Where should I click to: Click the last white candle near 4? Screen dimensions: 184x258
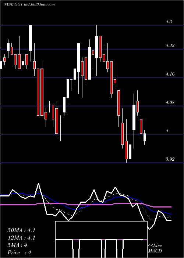(145, 137)
